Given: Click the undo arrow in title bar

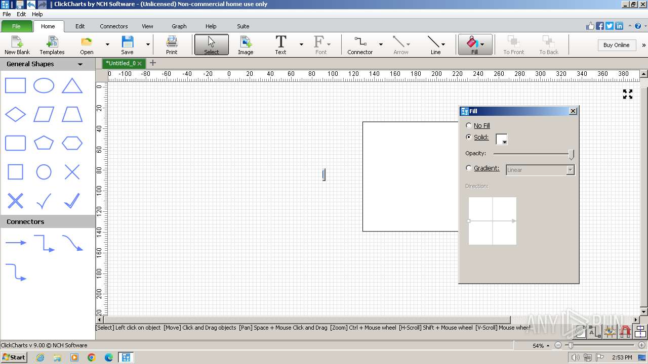Looking at the screenshot, I should [x=31, y=5].
